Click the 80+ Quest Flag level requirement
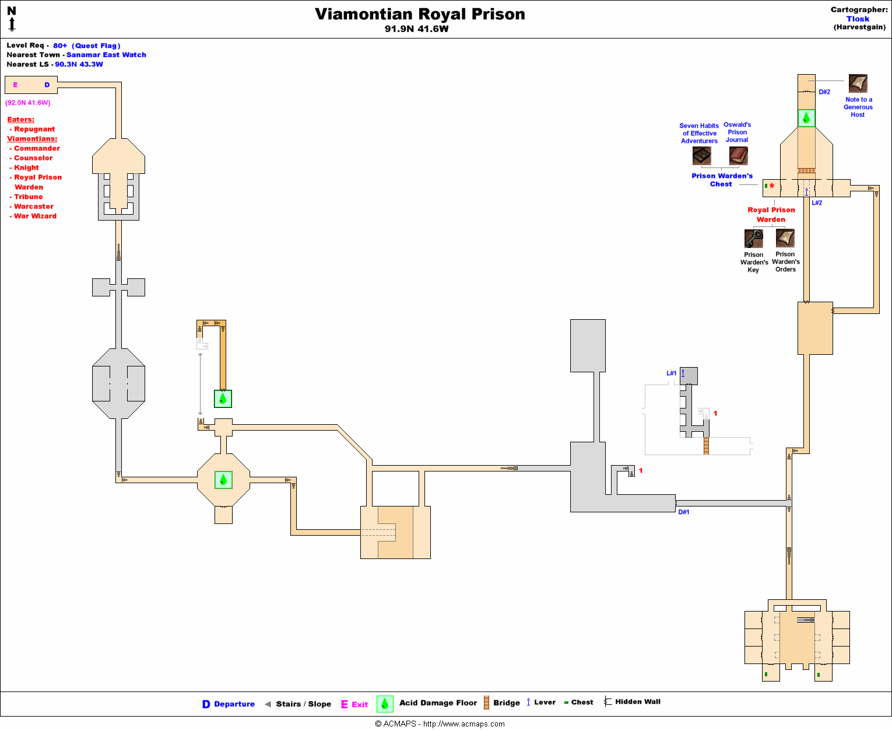Image resolution: width=892 pixels, height=730 pixels. [x=86, y=46]
